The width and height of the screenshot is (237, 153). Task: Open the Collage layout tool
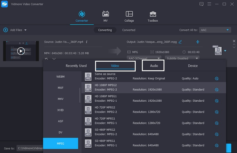pos(129,14)
